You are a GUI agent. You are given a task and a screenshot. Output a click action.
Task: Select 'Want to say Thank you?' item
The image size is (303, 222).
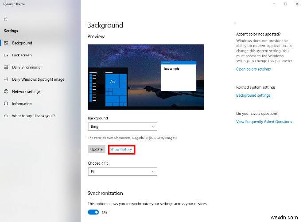coord(40,115)
